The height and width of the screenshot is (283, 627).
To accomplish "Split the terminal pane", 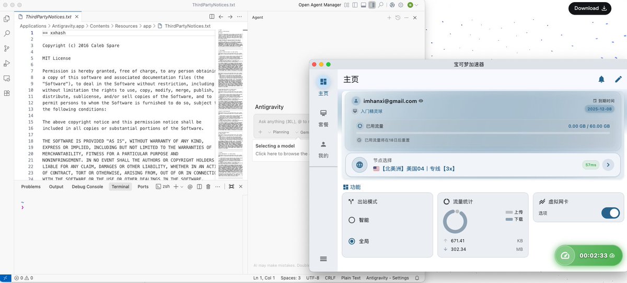I will (x=199, y=187).
